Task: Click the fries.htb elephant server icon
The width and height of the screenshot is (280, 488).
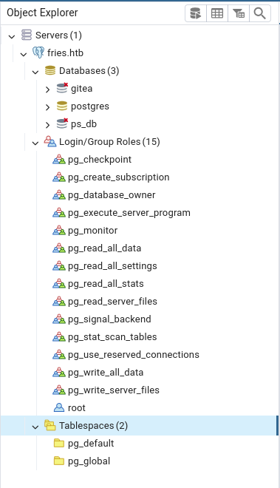Action: (x=38, y=53)
